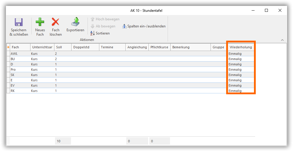
Task: Click the Wiederholung cell of the BU row
Action: point(240,59)
